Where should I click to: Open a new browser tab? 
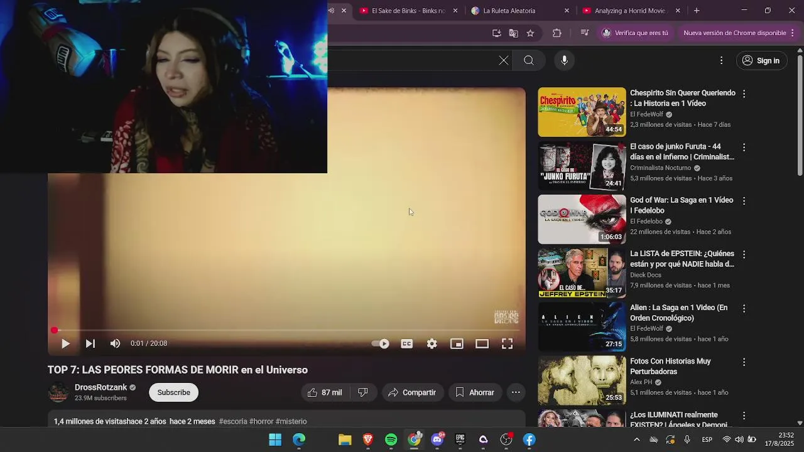(x=697, y=11)
